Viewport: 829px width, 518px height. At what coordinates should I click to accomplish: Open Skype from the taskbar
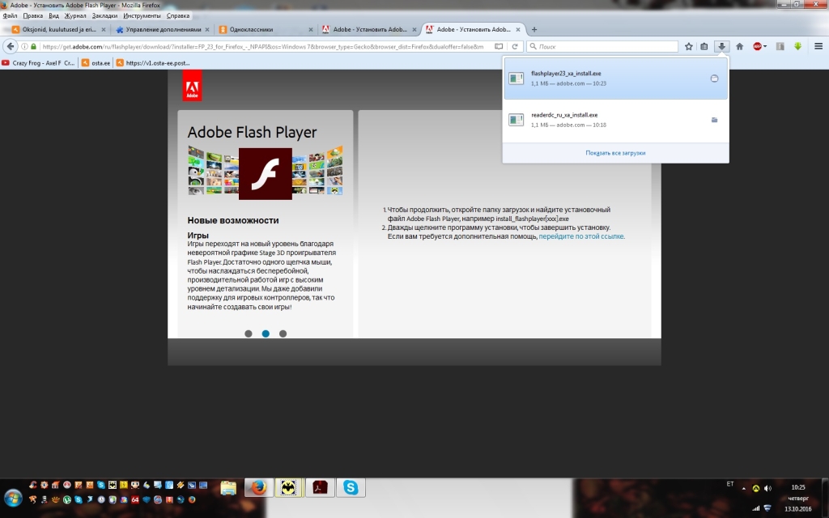(x=351, y=487)
